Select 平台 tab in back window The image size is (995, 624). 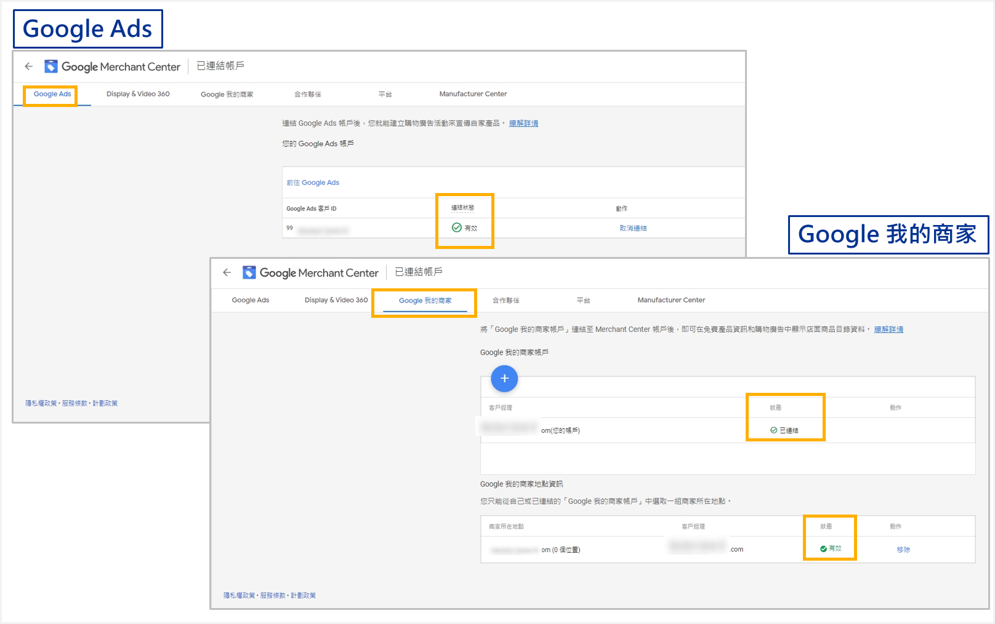pyautogui.click(x=385, y=95)
